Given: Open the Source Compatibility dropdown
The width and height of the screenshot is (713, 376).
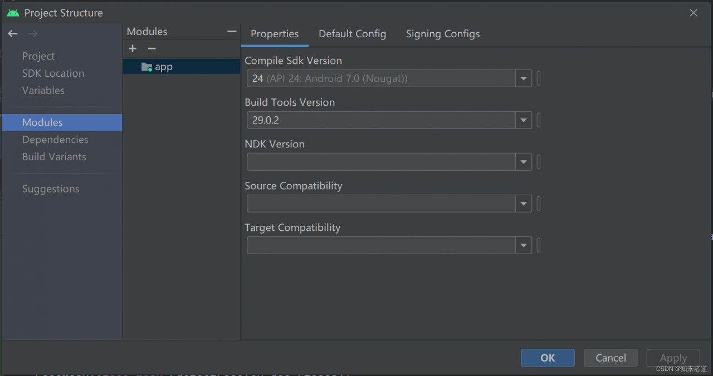Looking at the screenshot, I should coord(523,204).
